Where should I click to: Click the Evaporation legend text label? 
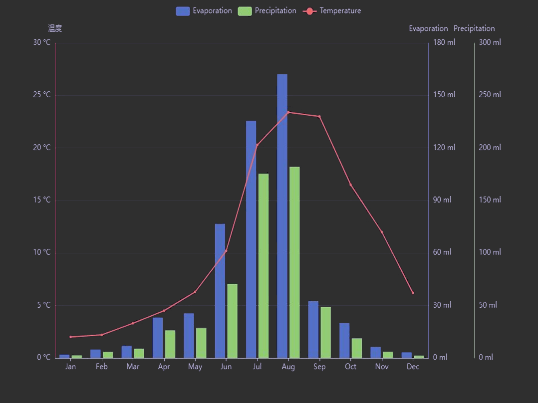click(212, 11)
